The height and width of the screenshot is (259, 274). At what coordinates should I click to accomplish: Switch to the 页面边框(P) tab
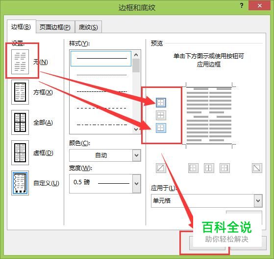point(55,27)
